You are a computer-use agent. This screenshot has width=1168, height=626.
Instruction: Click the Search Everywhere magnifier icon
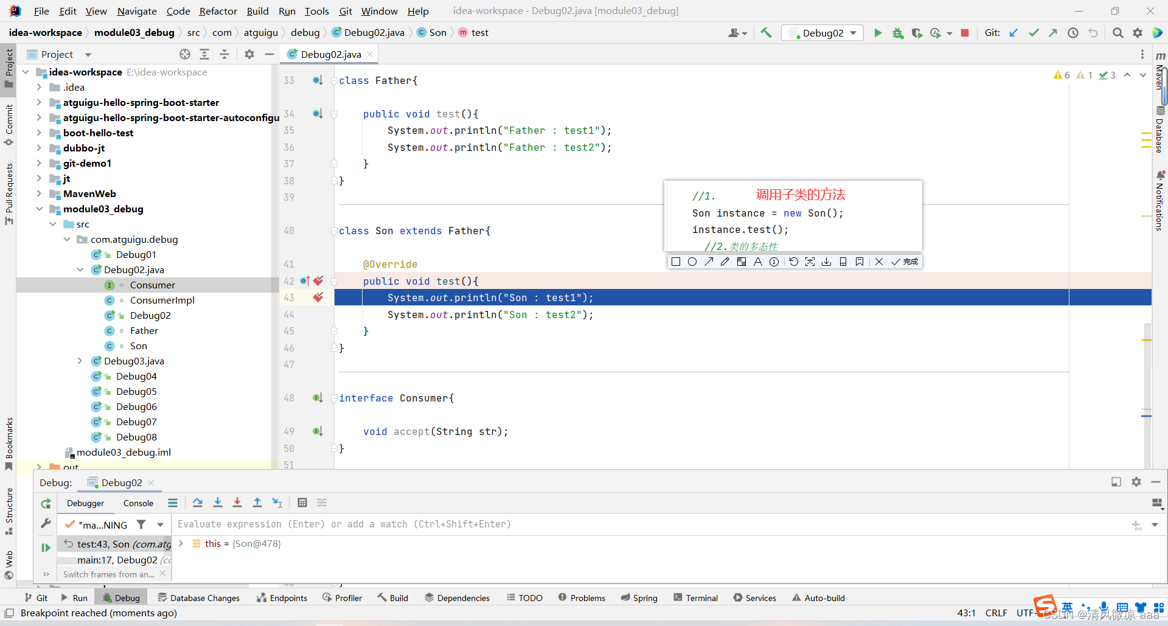click(1118, 33)
